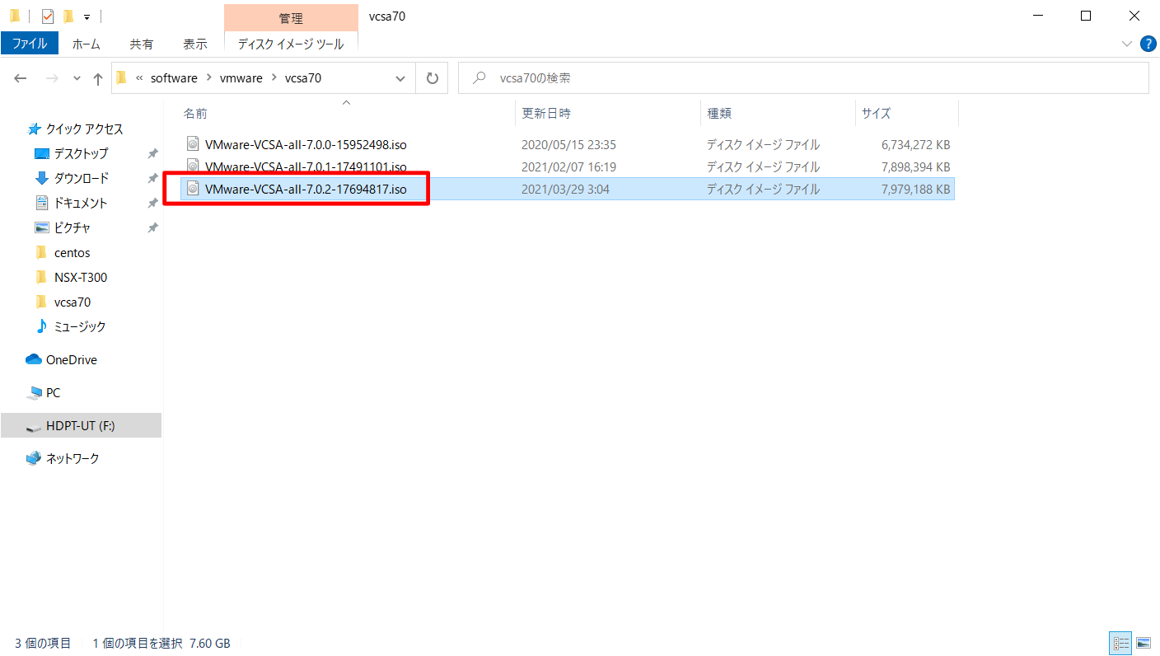
Task: Select software in the address breadcrumb
Action: click(174, 78)
